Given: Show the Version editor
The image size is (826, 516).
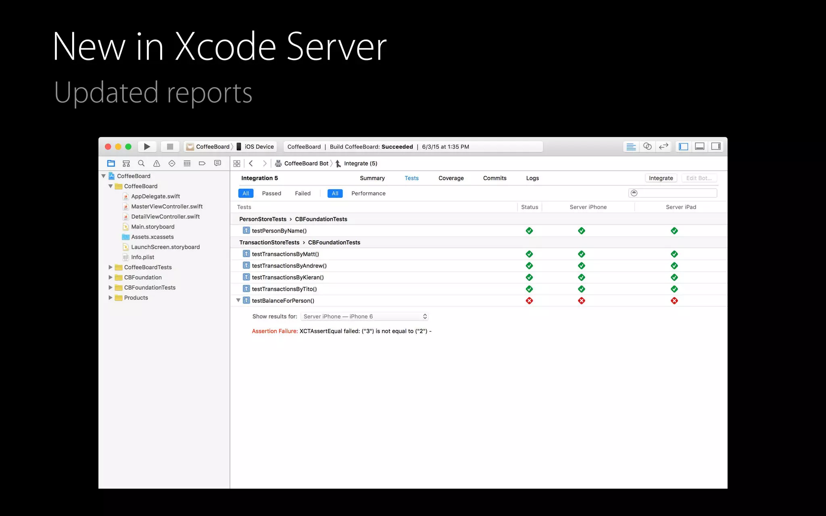Looking at the screenshot, I should pos(663,147).
